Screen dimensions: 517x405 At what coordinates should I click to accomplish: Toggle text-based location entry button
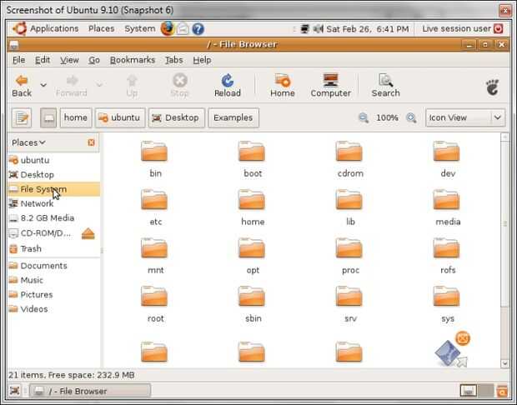tap(22, 117)
